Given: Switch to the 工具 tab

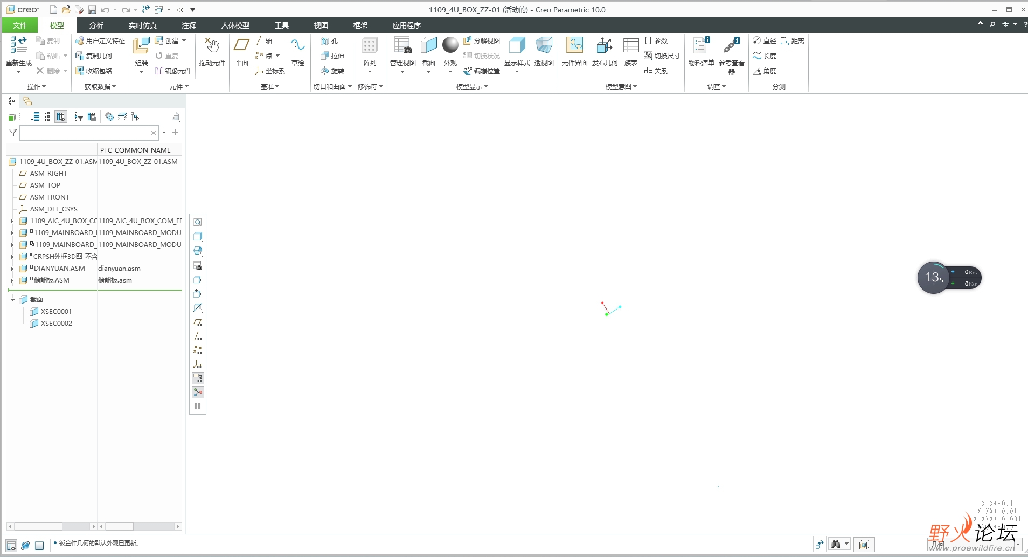Looking at the screenshot, I should pos(281,25).
